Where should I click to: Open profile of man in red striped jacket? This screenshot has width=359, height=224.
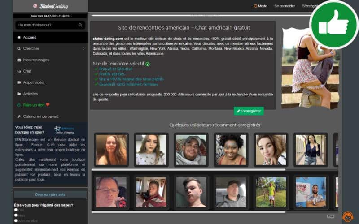point(151,192)
